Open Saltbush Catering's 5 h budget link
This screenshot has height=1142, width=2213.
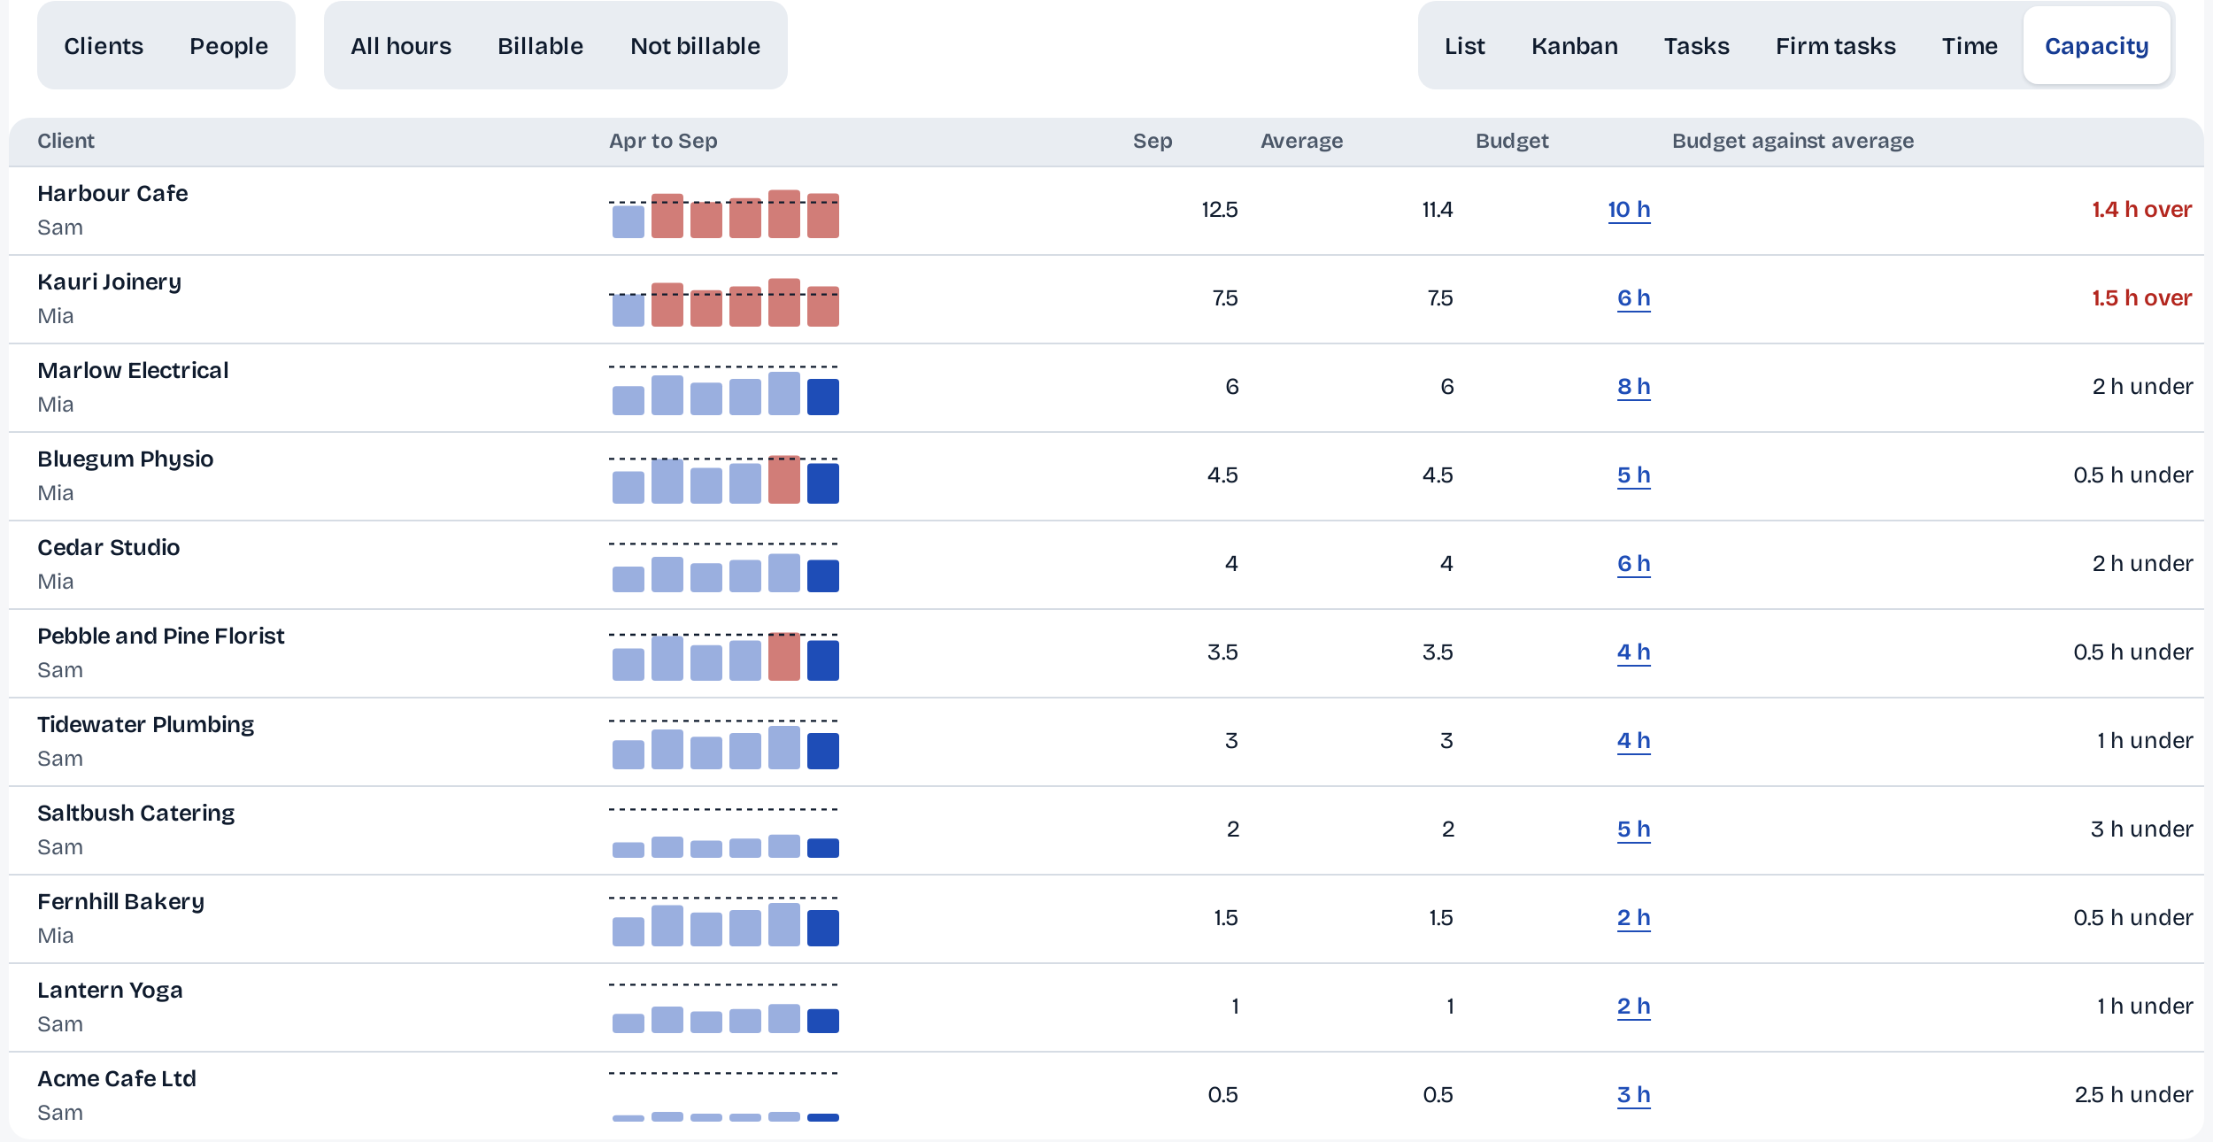pyautogui.click(x=1633, y=829)
